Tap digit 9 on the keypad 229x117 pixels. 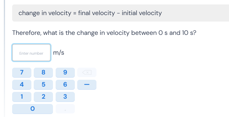click(x=65, y=72)
